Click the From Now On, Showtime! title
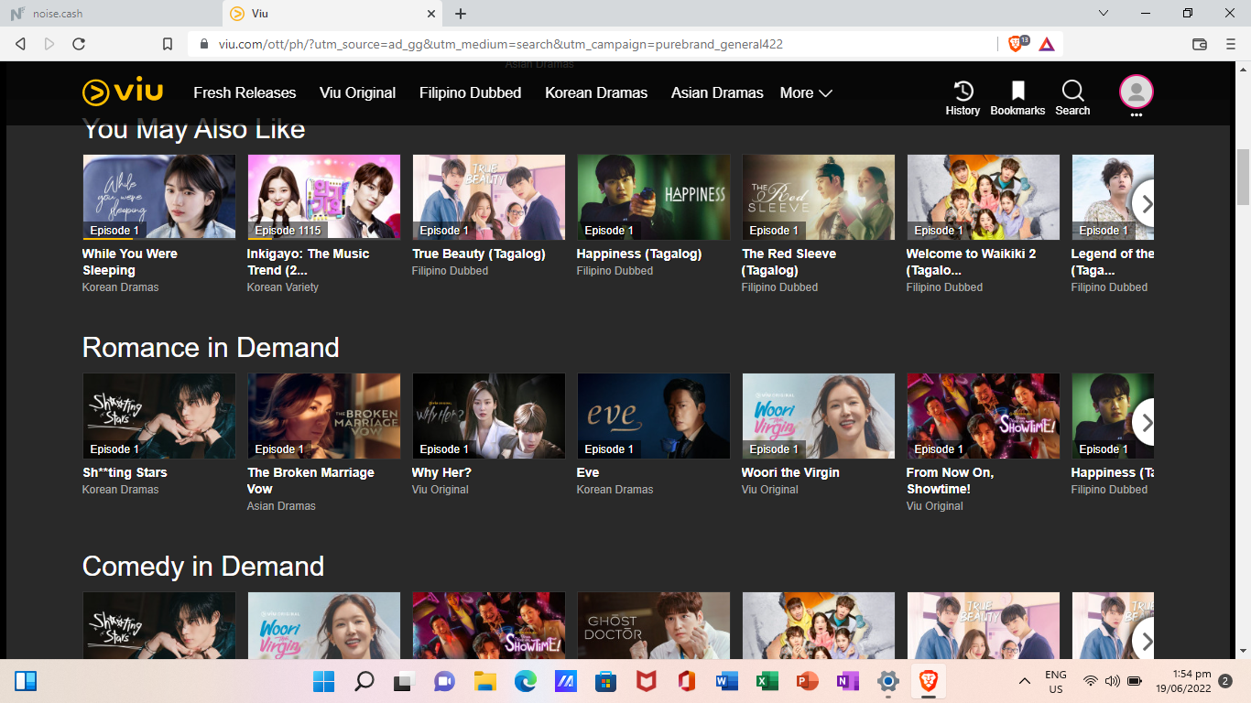The width and height of the screenshot is (1251, 703). (x=950, y=481)
